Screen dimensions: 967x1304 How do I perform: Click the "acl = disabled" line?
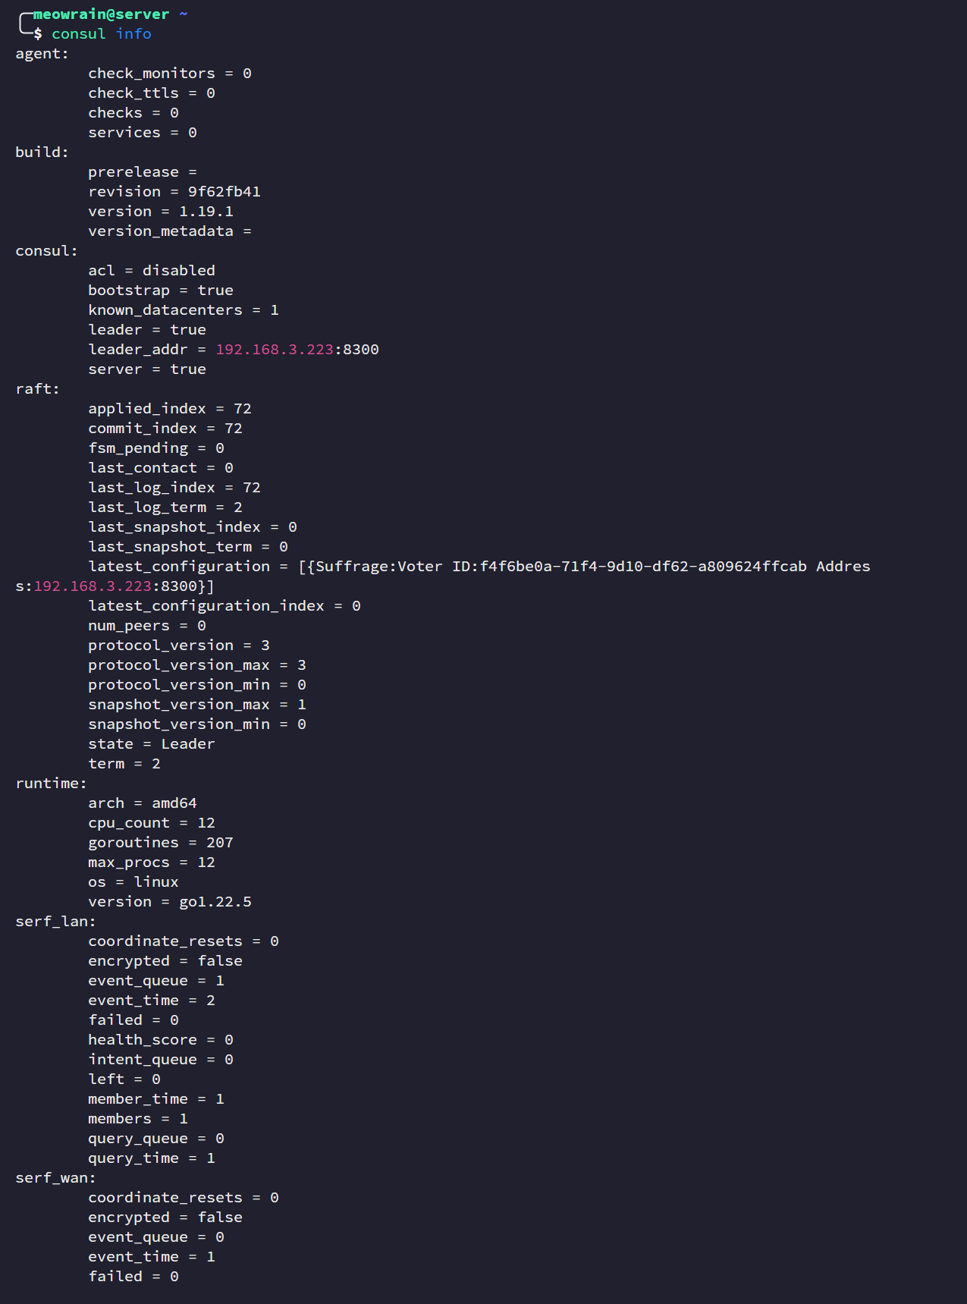click(152, 271)
